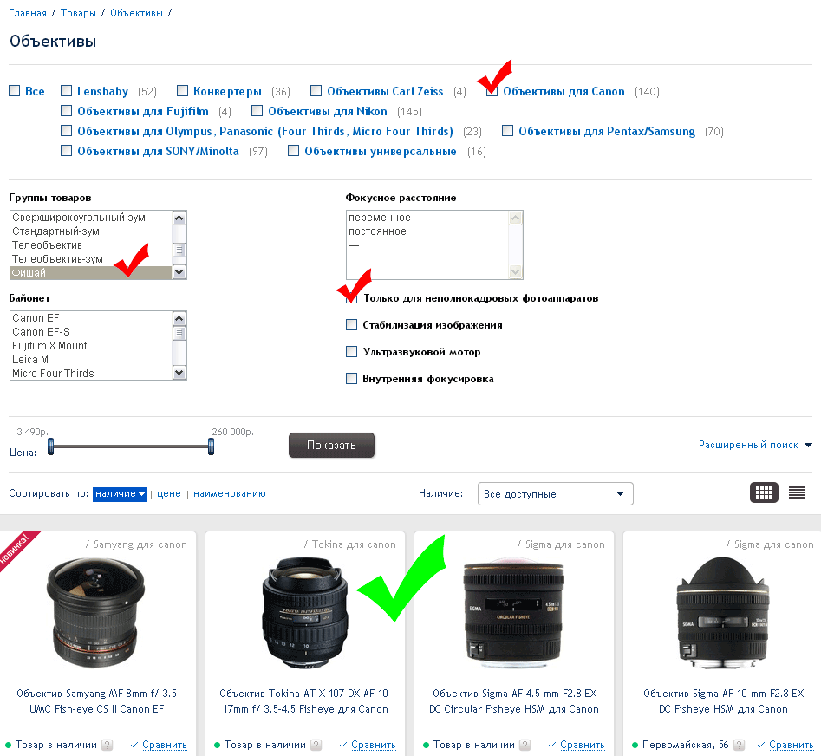Open Объектив Samyang MF 8mm title link
The image size is (821, 756).
tap(96, 701)
